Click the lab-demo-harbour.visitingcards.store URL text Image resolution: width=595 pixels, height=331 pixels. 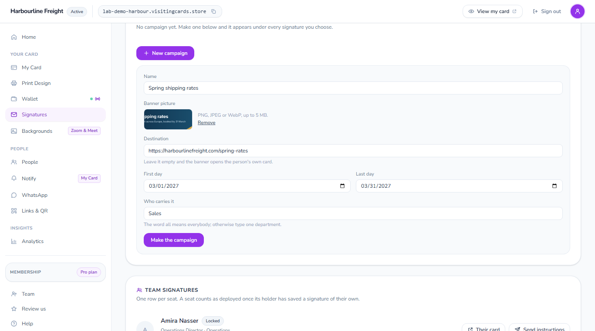[x=154, y=11]
